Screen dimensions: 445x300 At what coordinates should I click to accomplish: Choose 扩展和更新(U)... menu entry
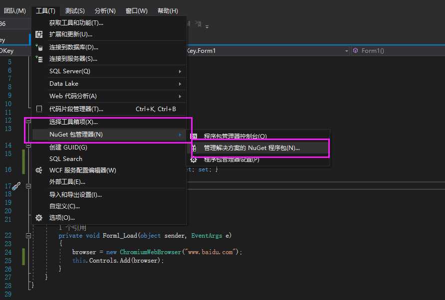click(109, 34)
